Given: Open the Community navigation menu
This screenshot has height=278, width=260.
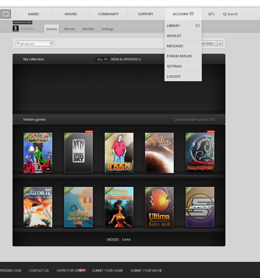Looking at the screenshot, I should [x=108, y=14].
